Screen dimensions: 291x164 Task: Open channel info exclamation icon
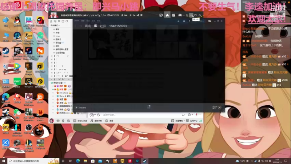tap(141, 15)
